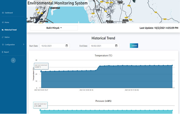Click the Dashboard gauge icon in sidebar
The height and width of the screenshot is (114, 180).
[x=3, y=13]
